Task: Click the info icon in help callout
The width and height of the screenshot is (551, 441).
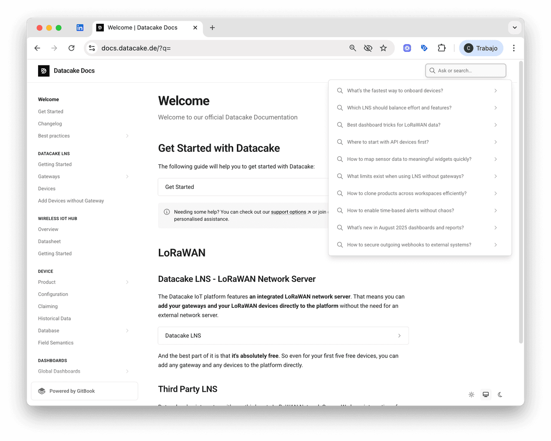Action: pyautogui.click(x=167, y=212)
